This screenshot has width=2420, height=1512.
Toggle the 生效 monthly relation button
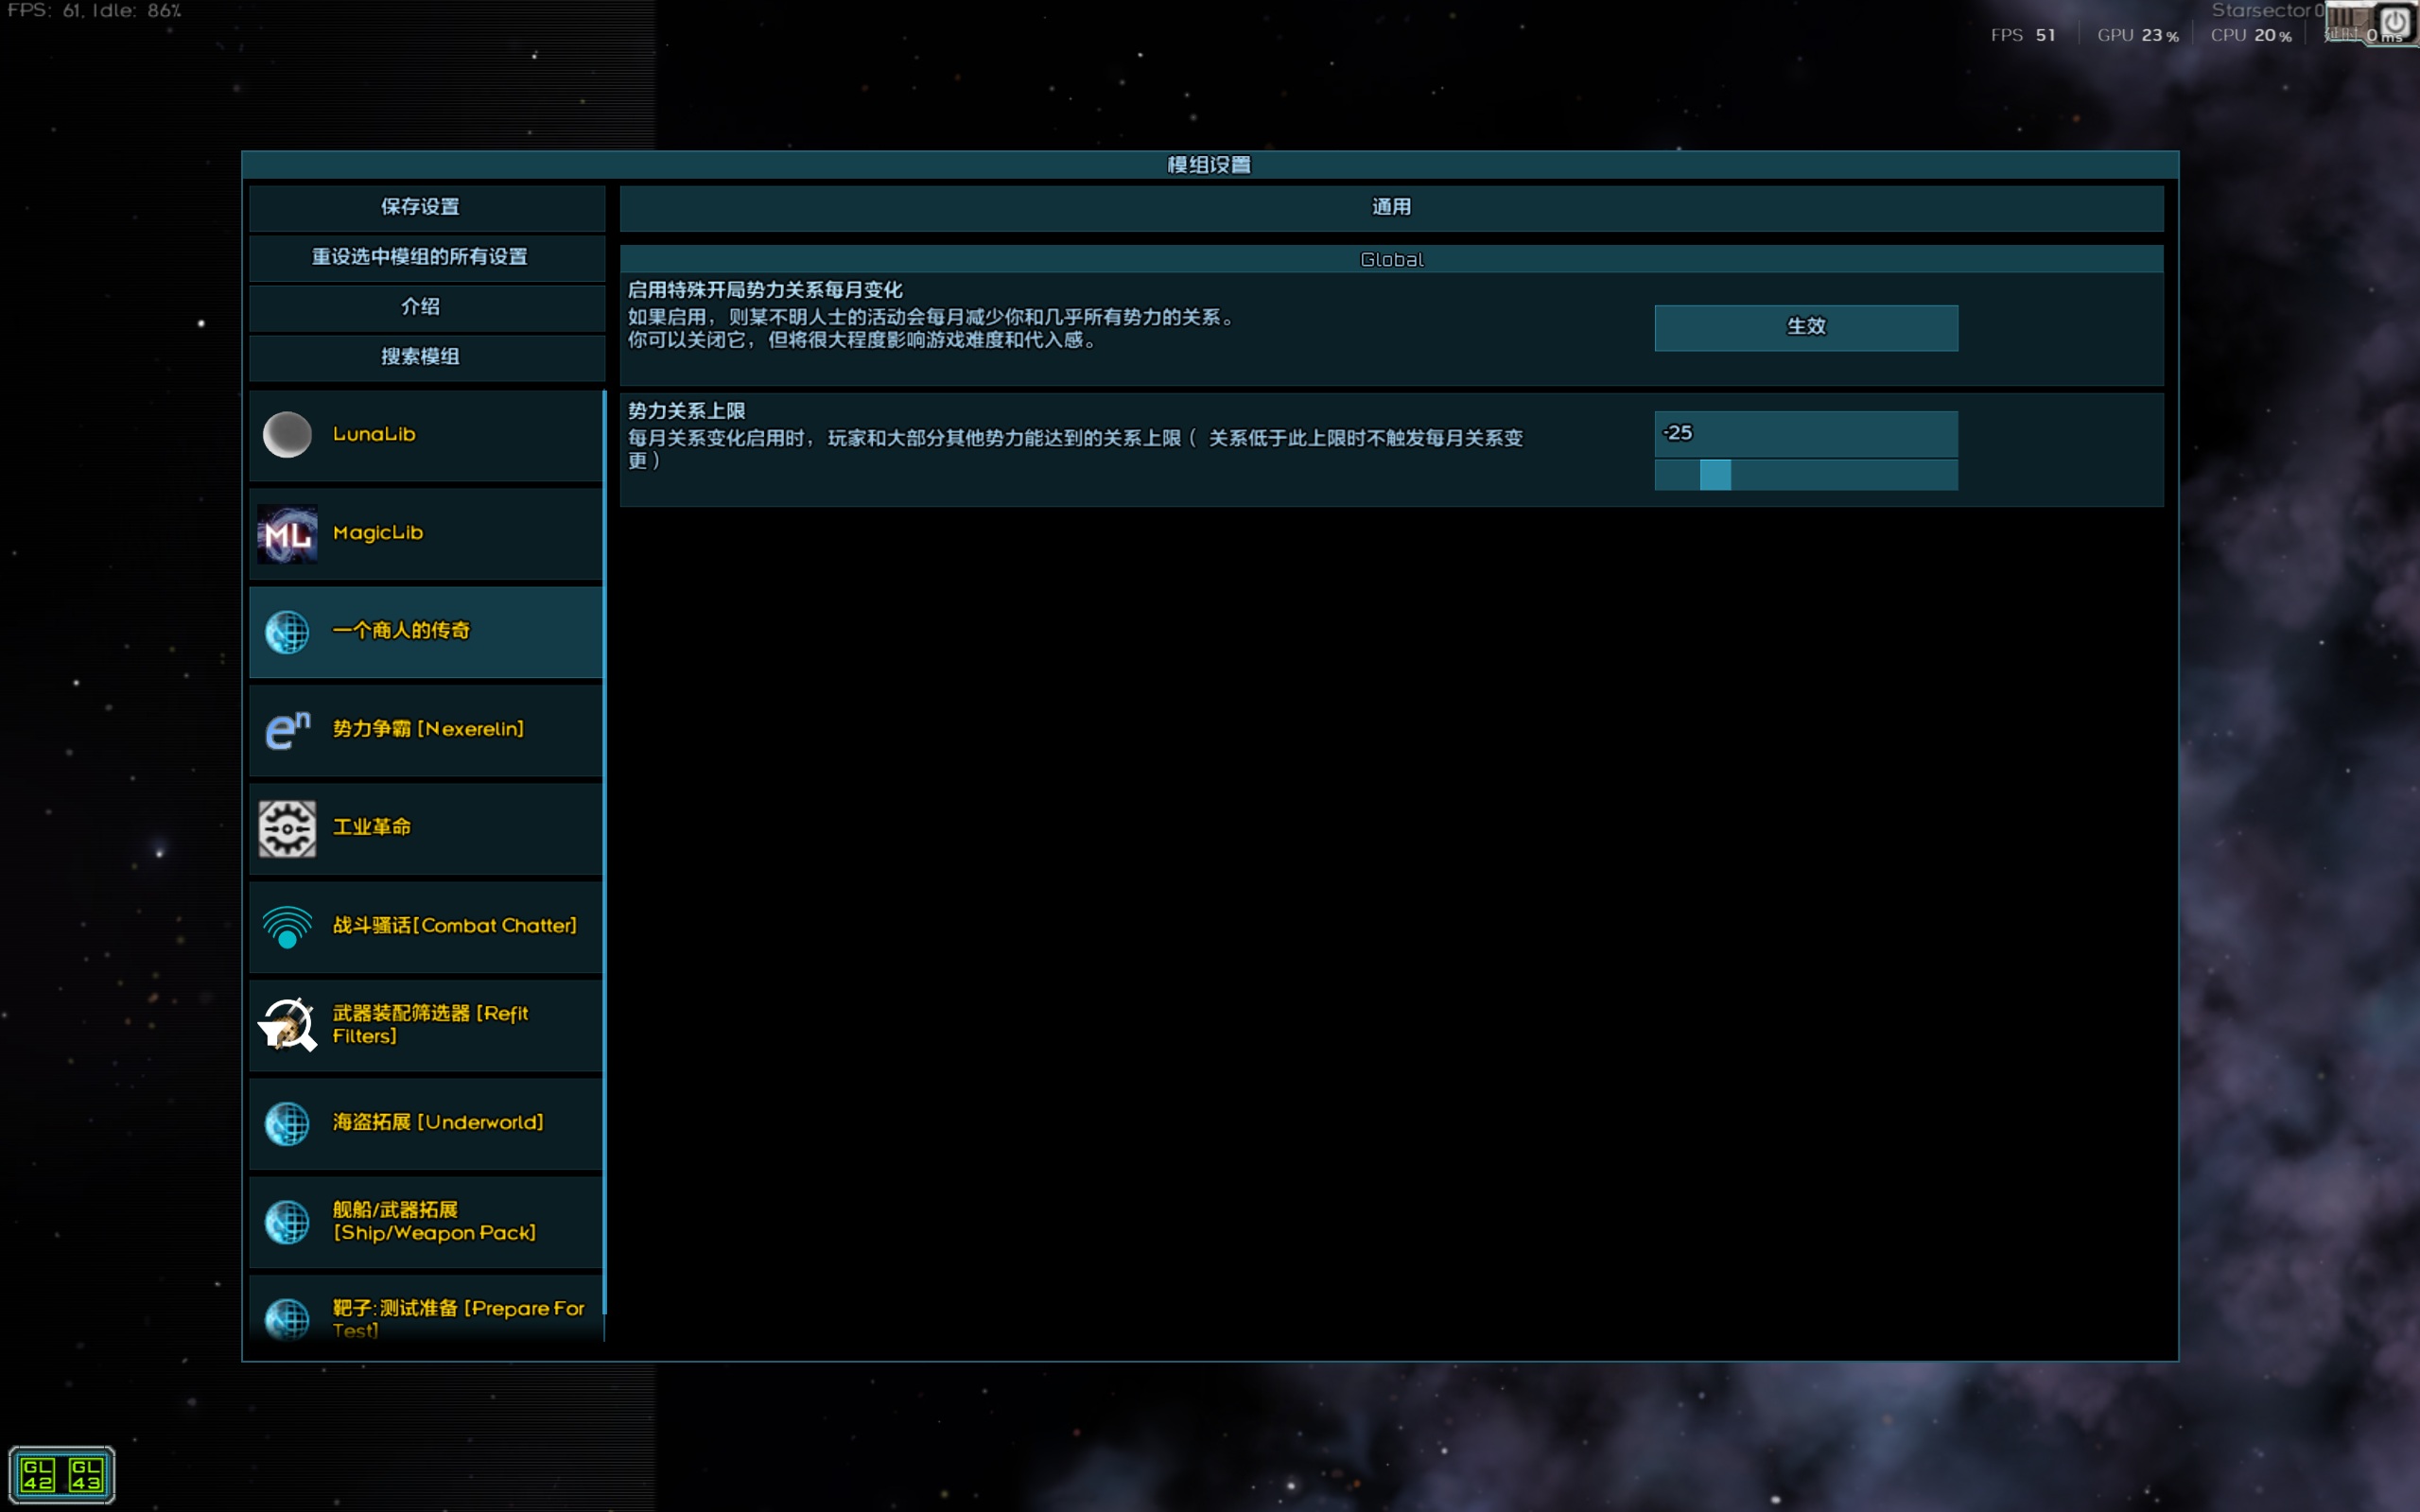pos(1805,327)
